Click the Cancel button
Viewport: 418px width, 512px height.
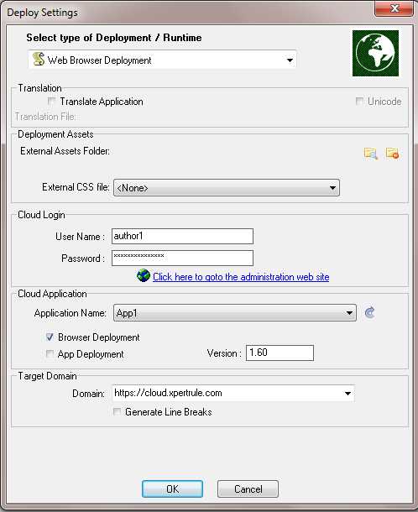tap(248, 488)
